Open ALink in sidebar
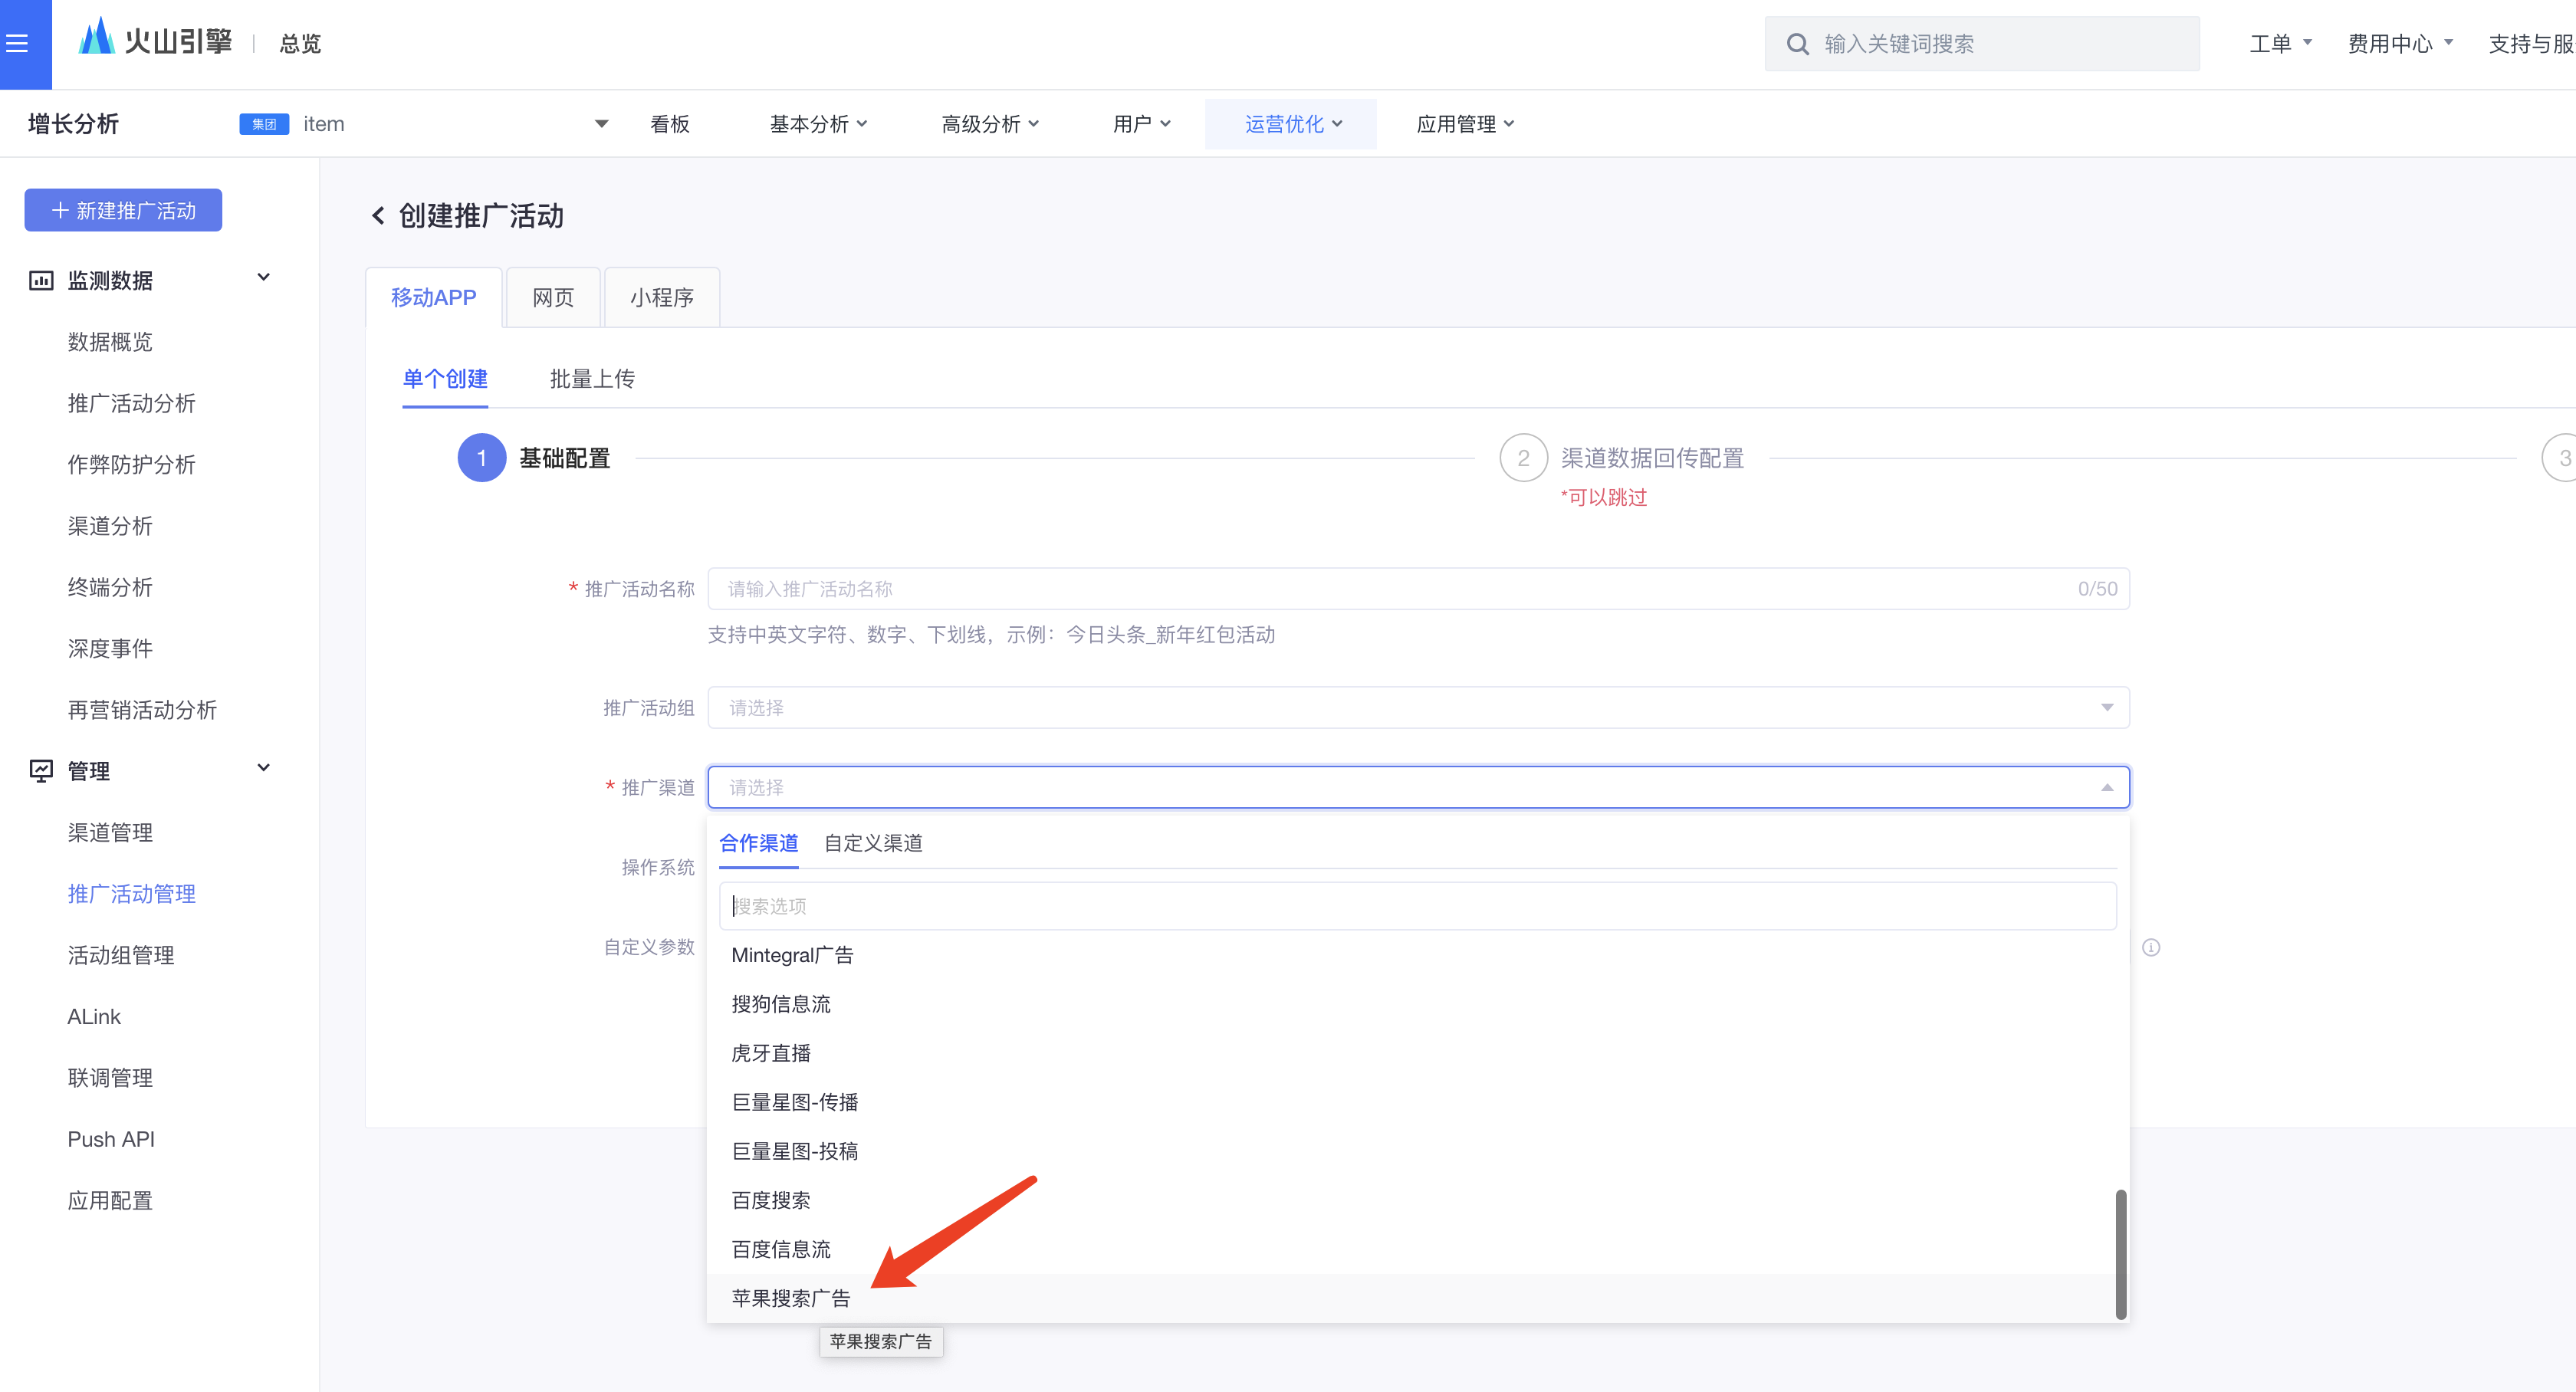 [94, 1016]
